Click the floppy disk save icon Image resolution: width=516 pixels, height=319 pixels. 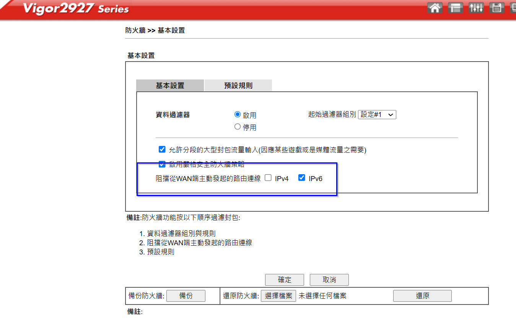(496, 8)
